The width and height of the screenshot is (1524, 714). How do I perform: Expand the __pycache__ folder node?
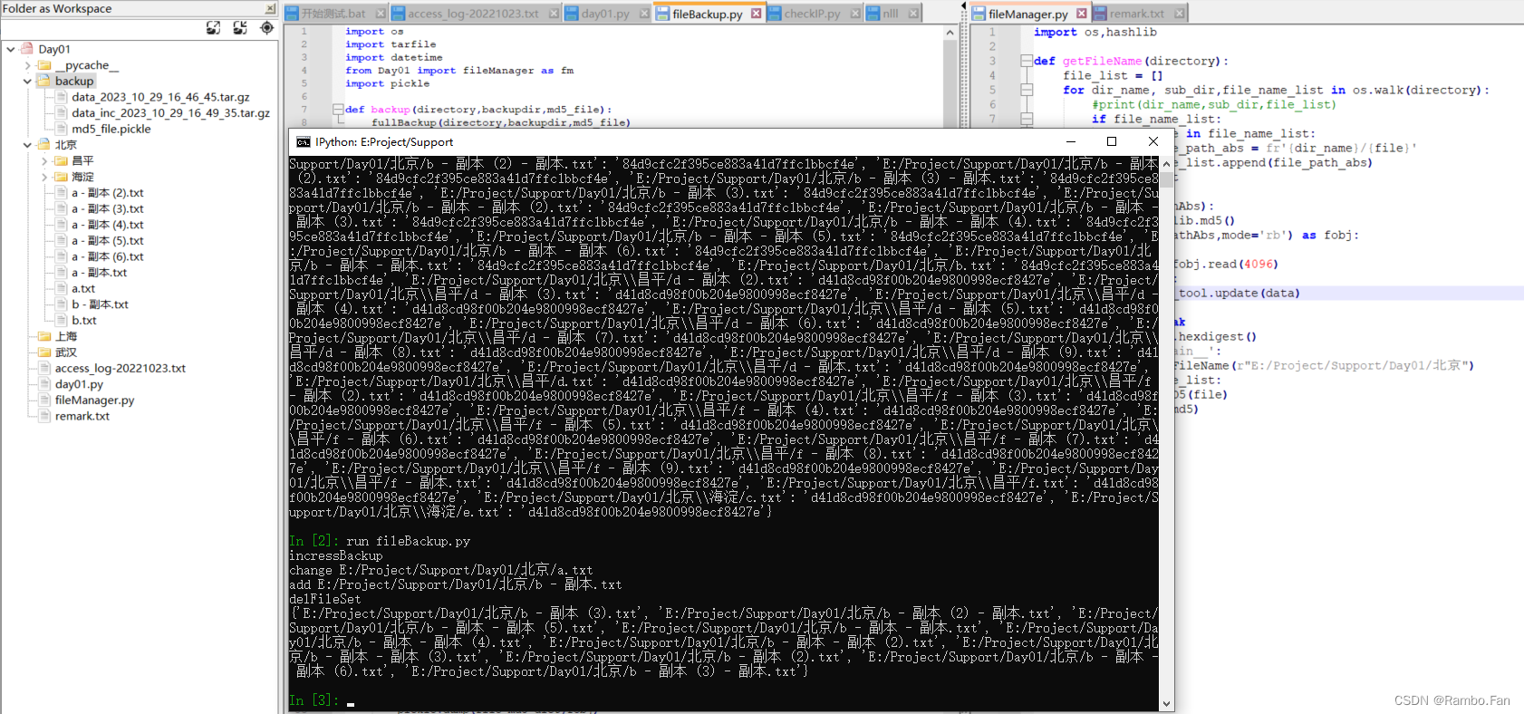tap(27, 65)
